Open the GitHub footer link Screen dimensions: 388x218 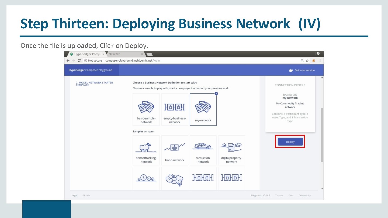86,195
